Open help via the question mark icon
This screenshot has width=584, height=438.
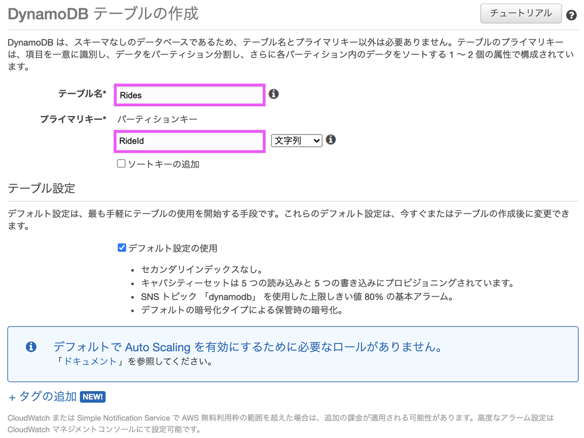click(571, 15)
